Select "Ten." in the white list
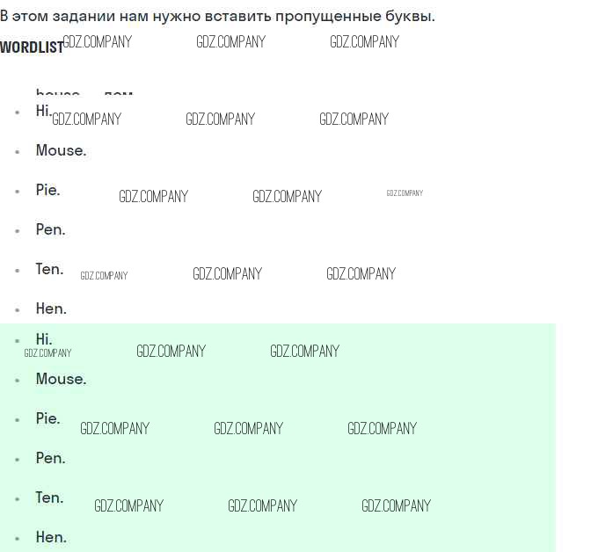This screenshot has height=552, width=598. [x=49, y=269]
